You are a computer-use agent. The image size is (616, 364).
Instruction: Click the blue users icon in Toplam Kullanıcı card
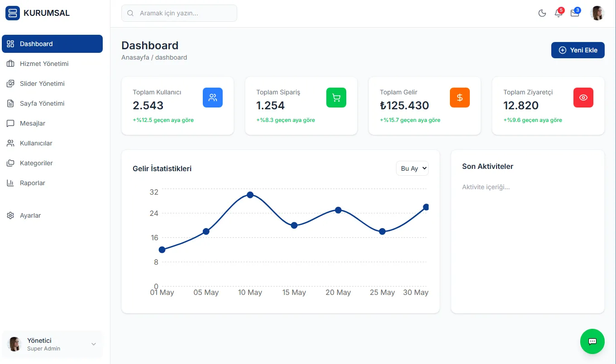[x=213, y=98]
